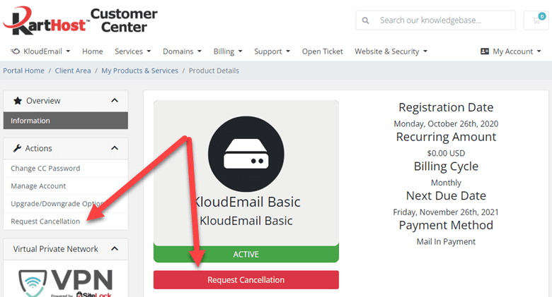Click the magnifying glass search icon
Image resolution: width=552 pixels, height=297 pixels.
(x=365, y=20)
